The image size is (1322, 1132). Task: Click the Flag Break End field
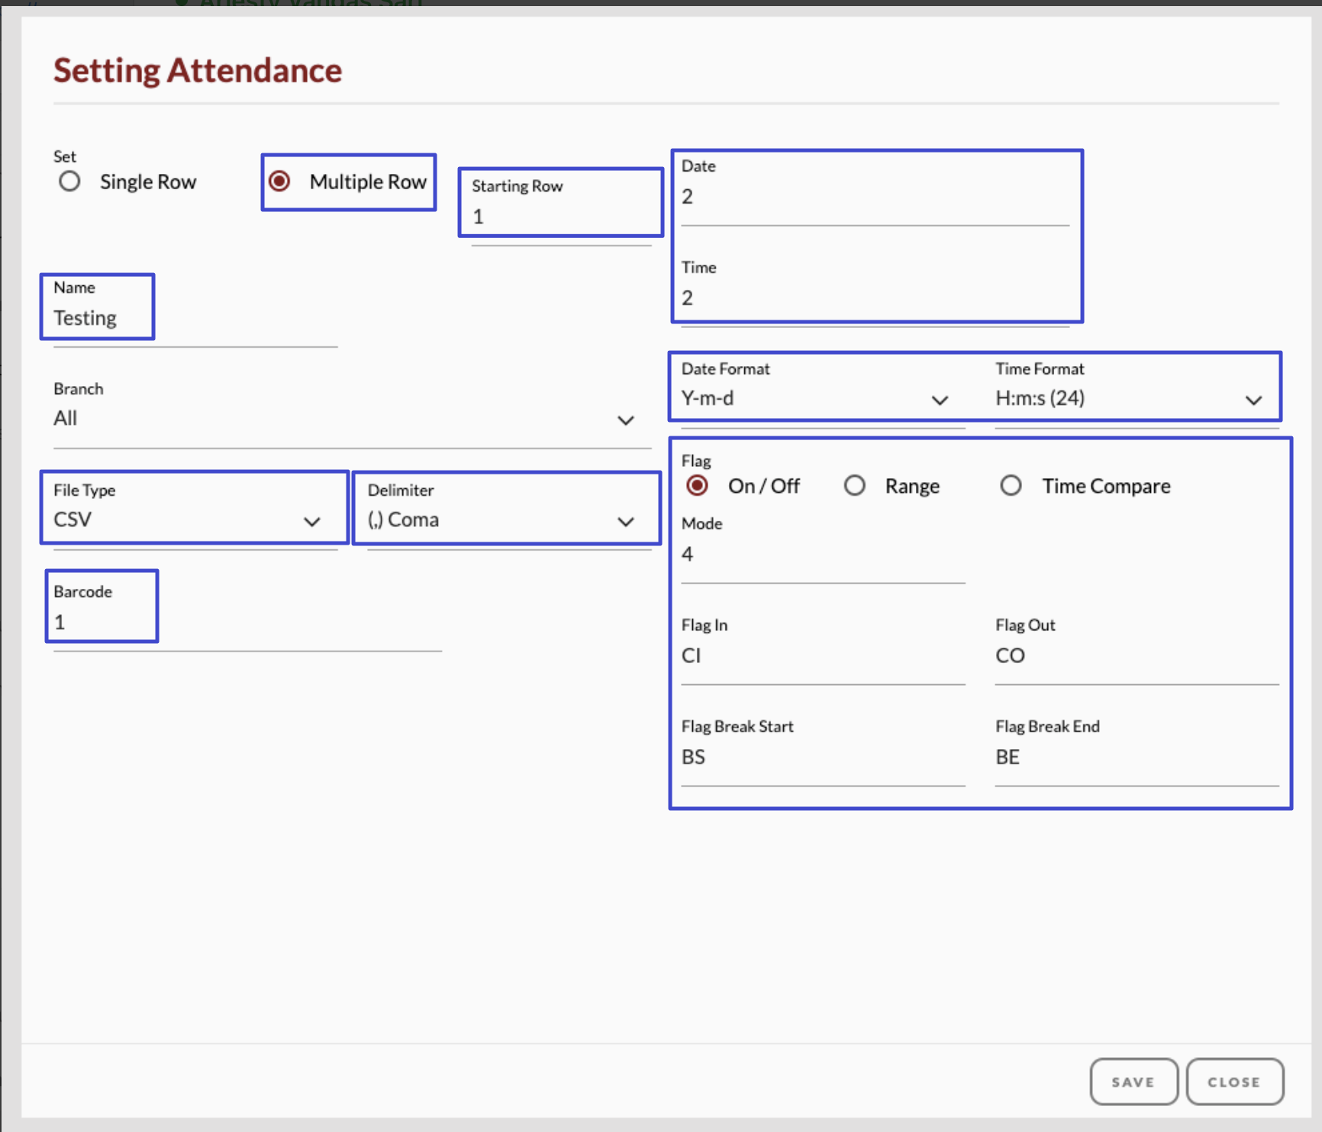(x=1136, y=757)
